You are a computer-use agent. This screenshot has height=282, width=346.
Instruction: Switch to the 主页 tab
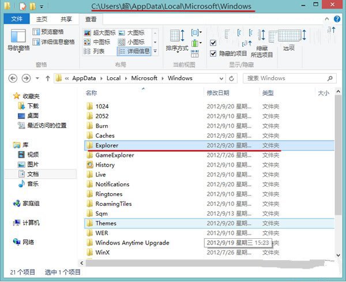click(42, 19)
